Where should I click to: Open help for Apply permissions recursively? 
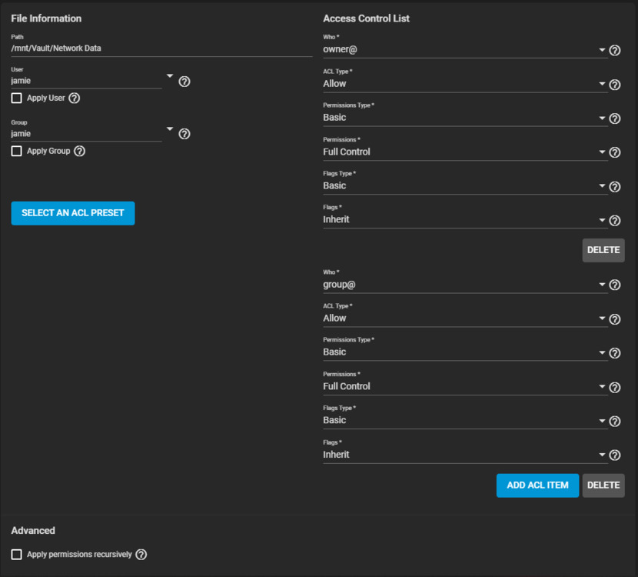[141, 555]
